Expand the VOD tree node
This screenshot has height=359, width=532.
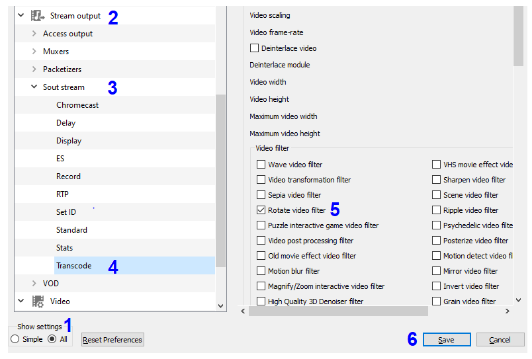tap(34, 283)
